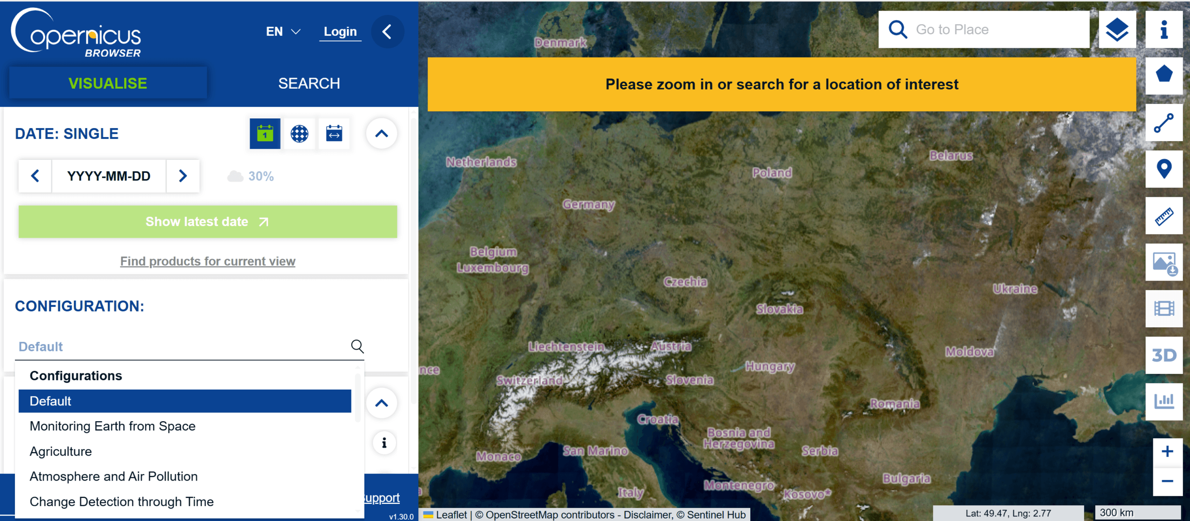This screenshot has width=1190, height=521.
Task: Open the statistics histogram chart tool
Action: coord(1164,401)
